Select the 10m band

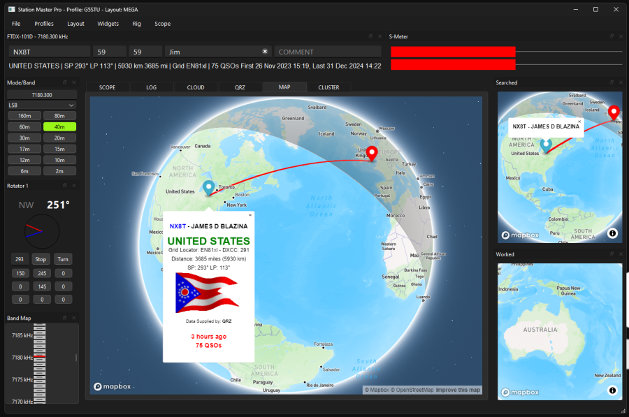click(59, 160)
